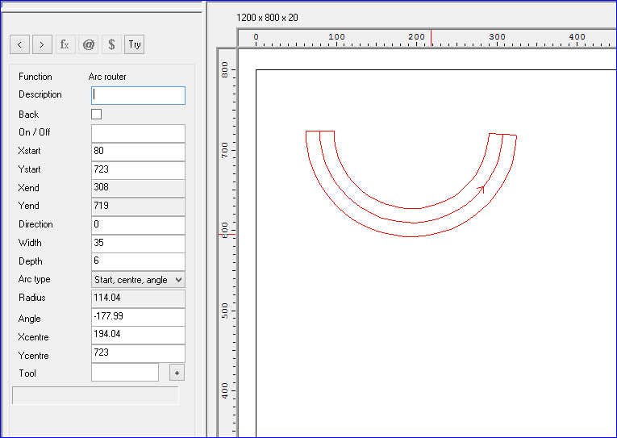Click the @ symbol button
The width and height of the screenshot is (617, 438).
[x=88, y=44]
